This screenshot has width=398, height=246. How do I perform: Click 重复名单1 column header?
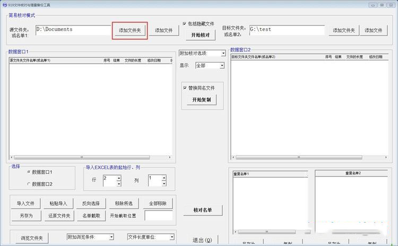pos(270,174)
